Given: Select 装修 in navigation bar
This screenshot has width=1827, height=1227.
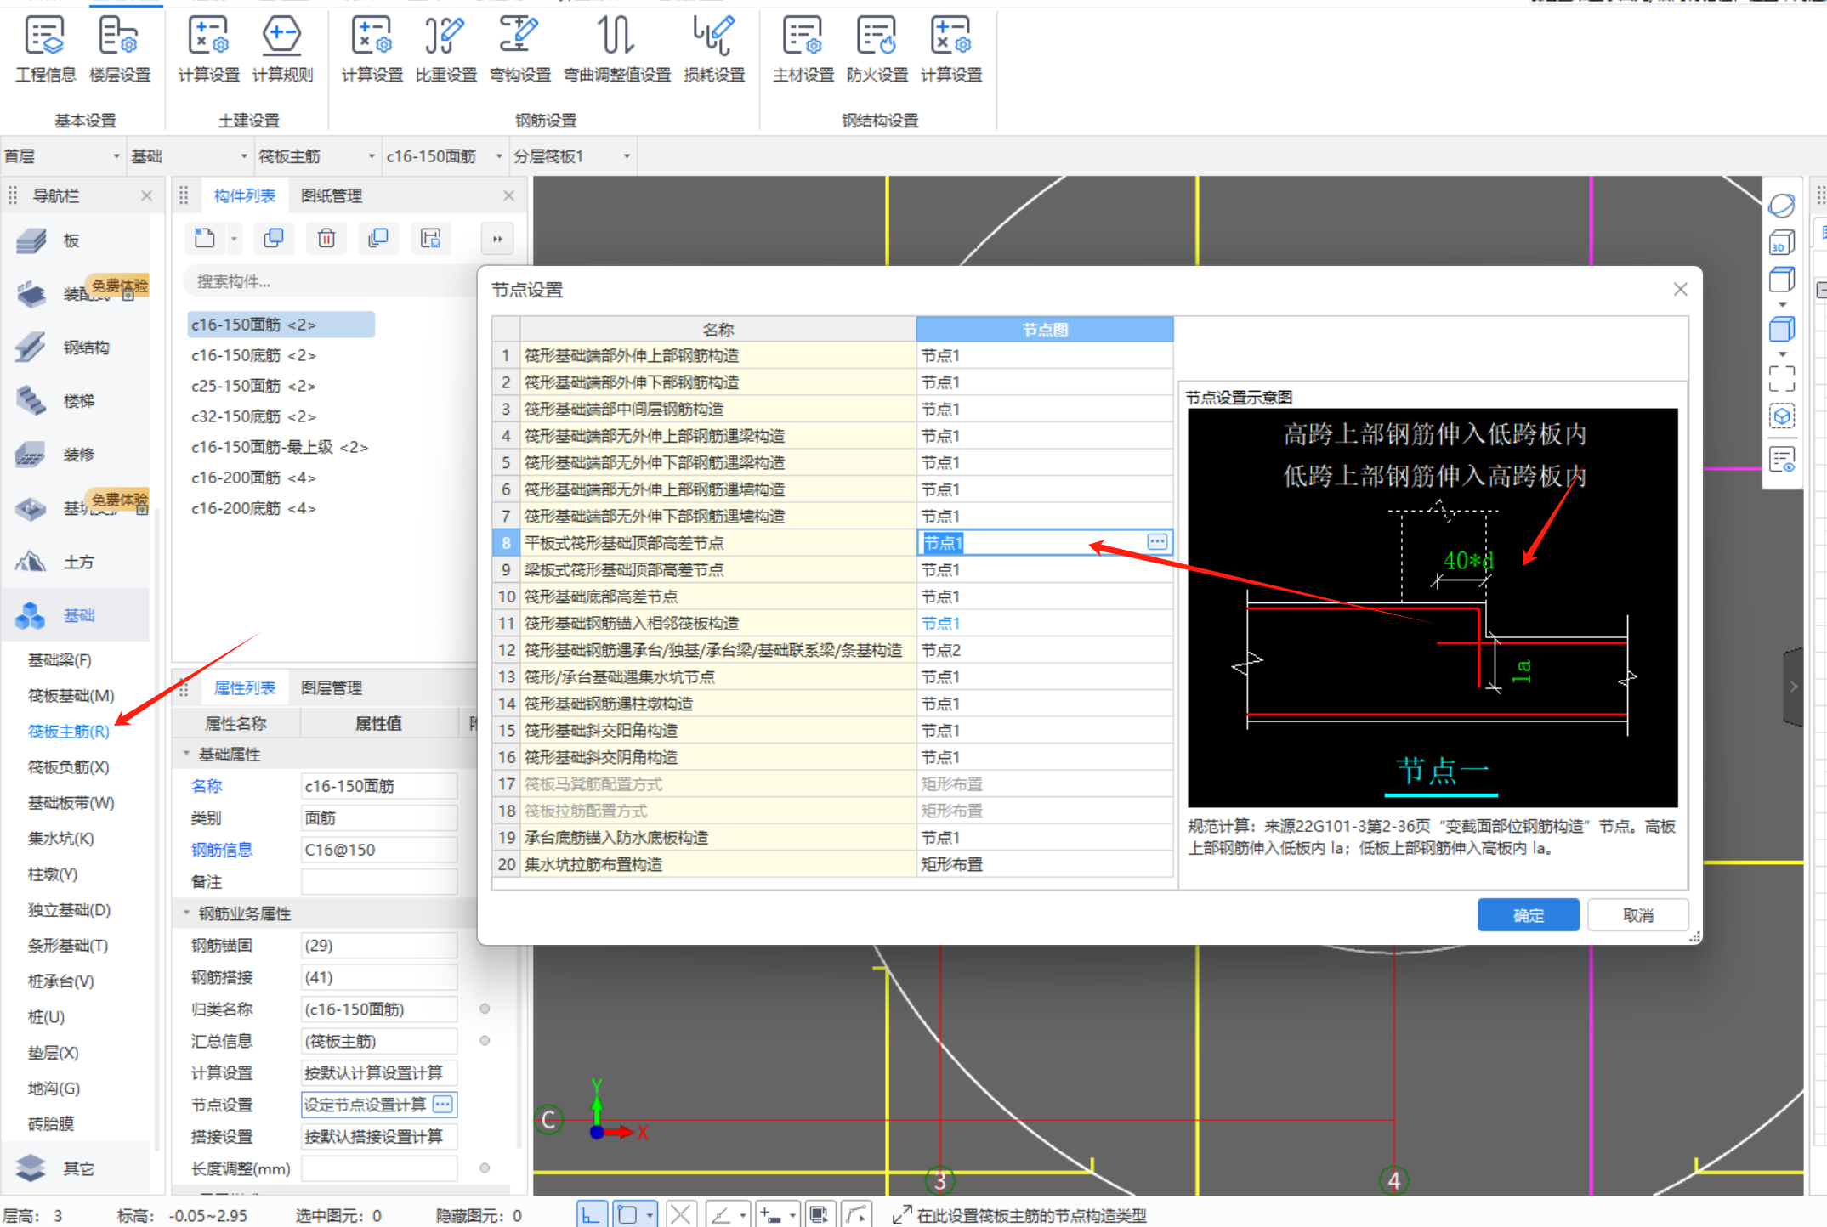Looking at the screenshot, I should pos(77,455).
